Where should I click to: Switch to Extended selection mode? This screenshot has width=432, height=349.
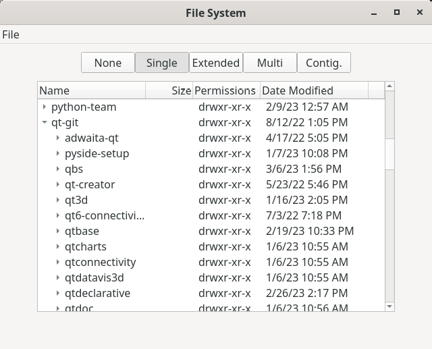coord(216,63)
